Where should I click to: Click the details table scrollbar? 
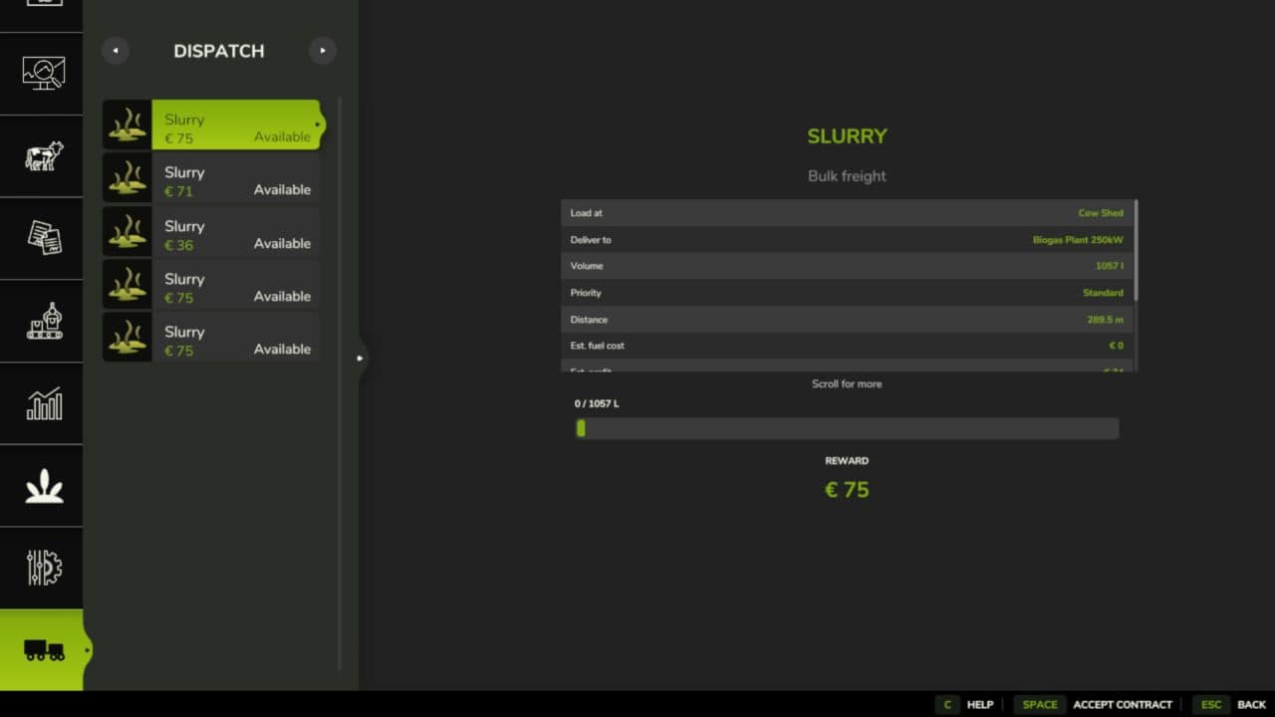tap(1136, 251)
